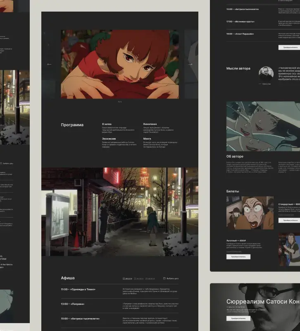Switch to the «24 августа» date tab

point(150,278)
